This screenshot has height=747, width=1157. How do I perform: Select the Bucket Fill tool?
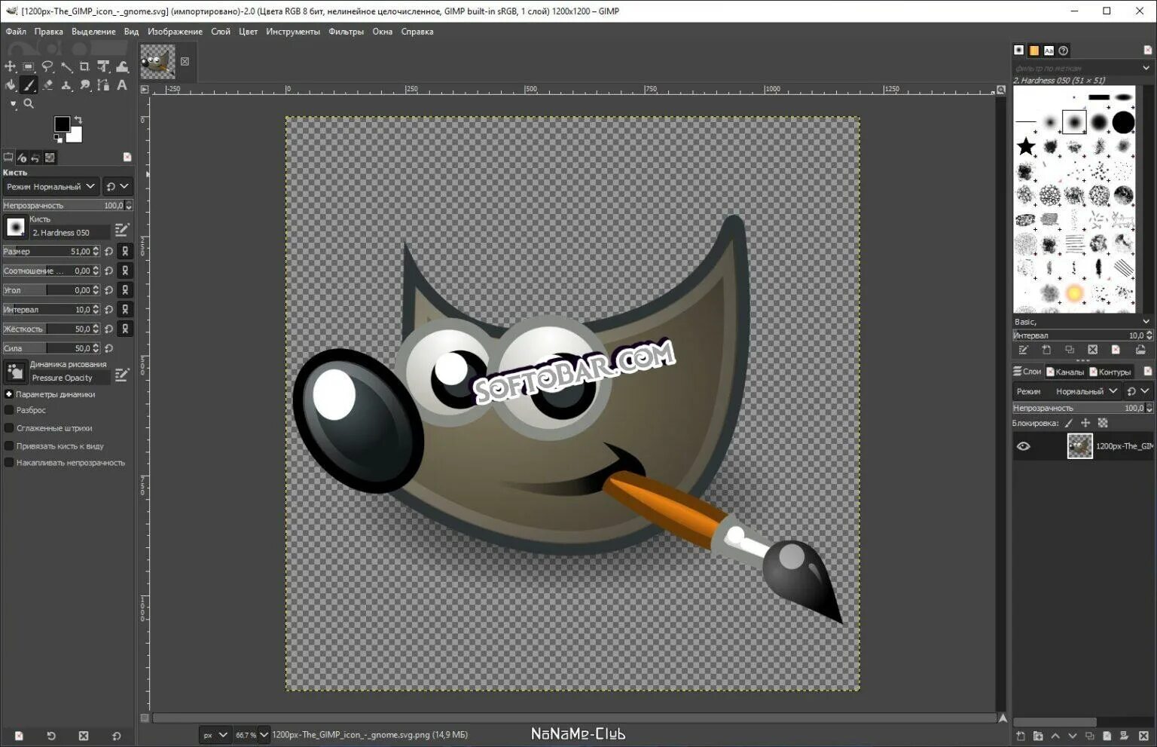coord(10,85)
